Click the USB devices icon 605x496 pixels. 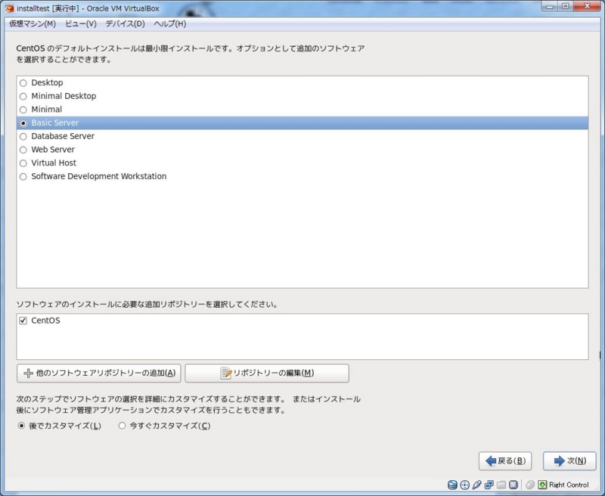(x=477, y=485)
